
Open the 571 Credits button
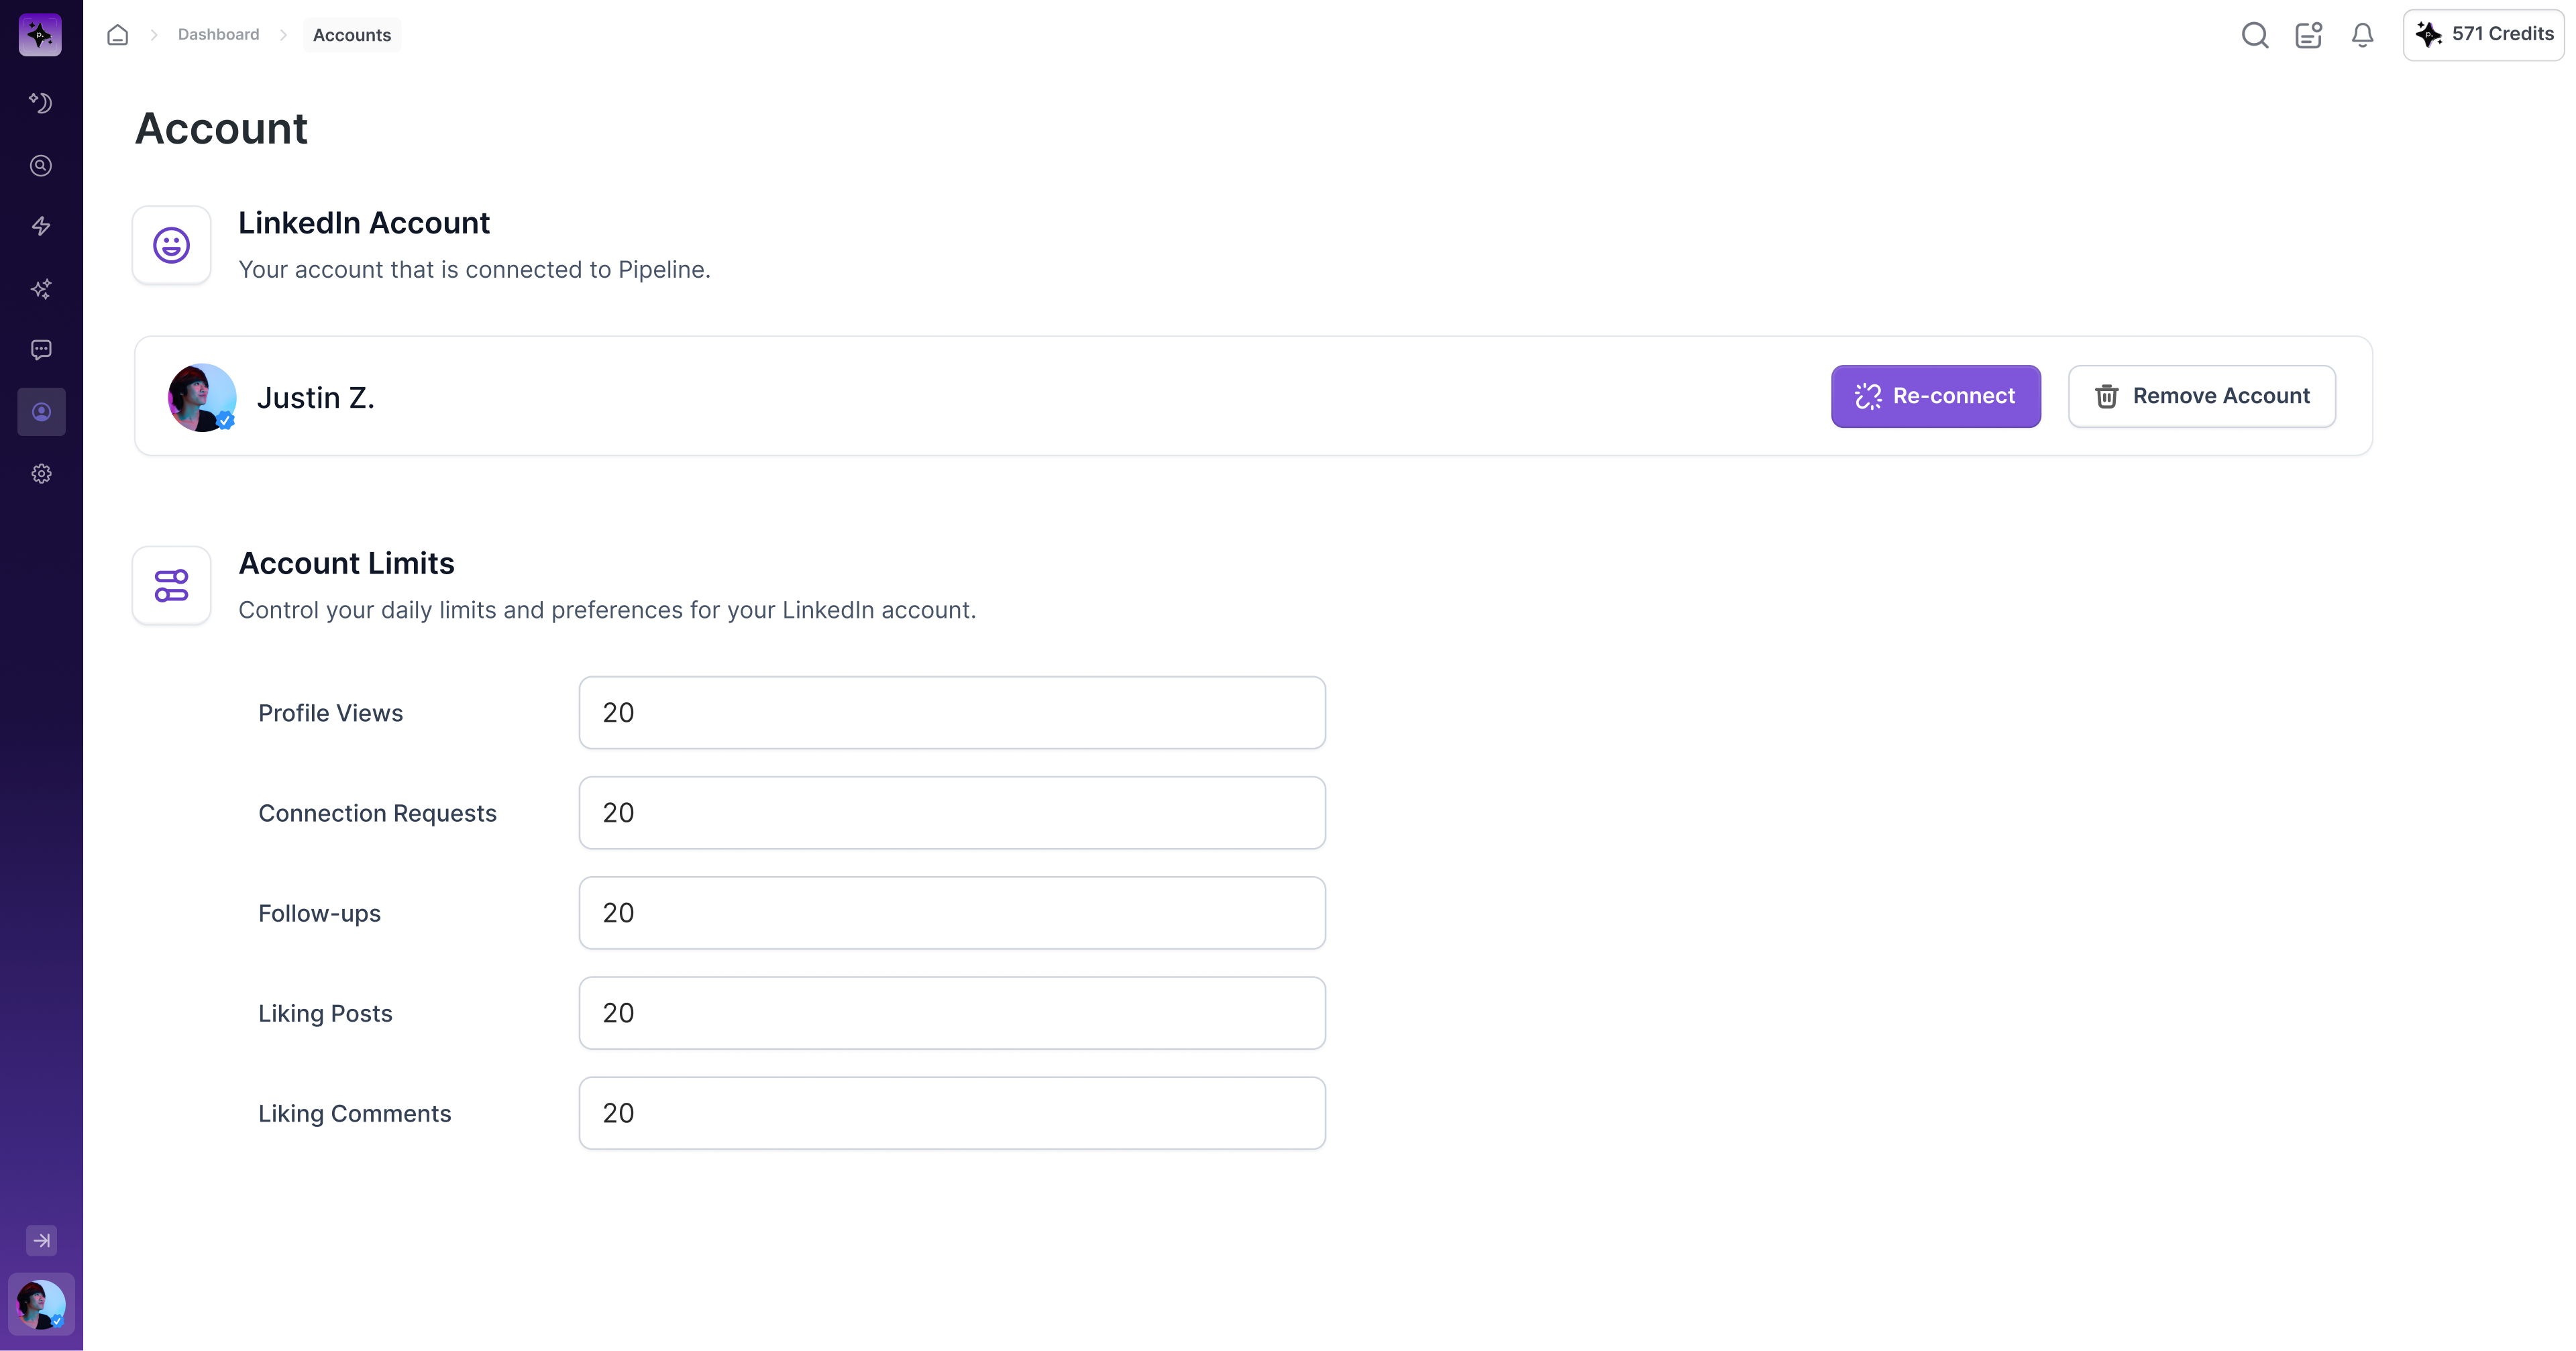[2484, 35]
